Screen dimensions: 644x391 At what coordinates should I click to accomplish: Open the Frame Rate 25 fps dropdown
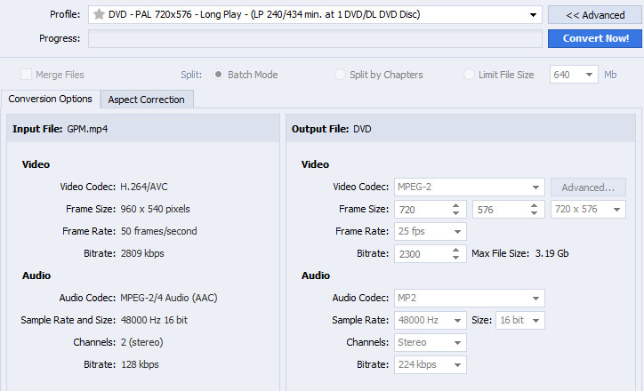pos(456,232)
